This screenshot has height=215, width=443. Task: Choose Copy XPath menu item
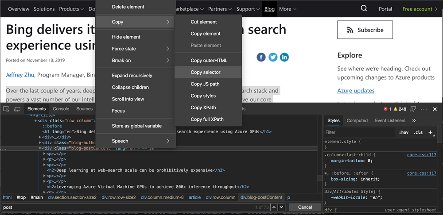point(208,107)
